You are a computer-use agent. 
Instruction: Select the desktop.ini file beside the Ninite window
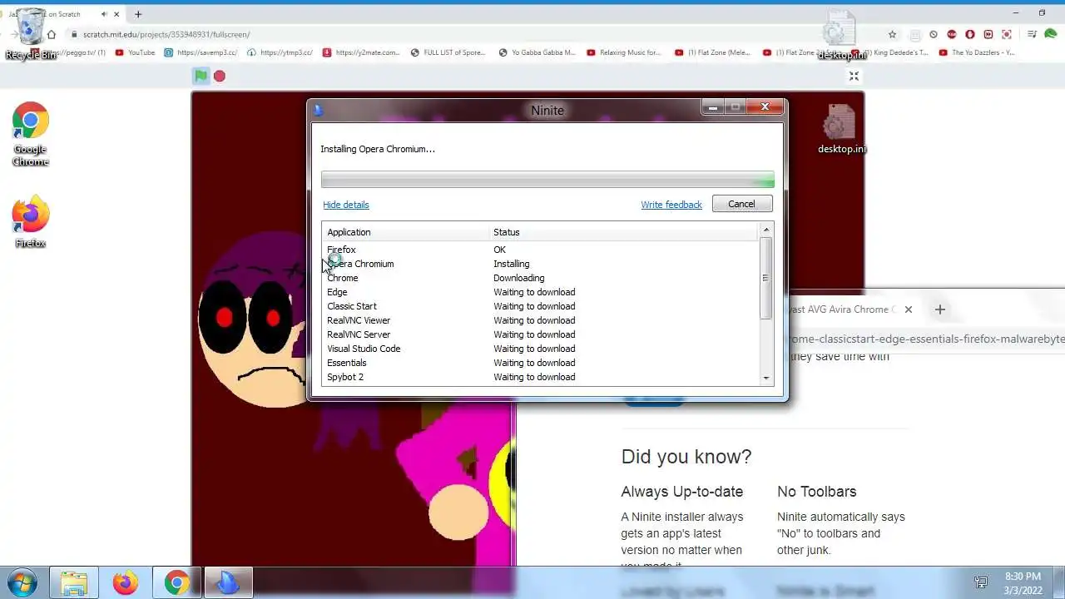tap(840, 130)
